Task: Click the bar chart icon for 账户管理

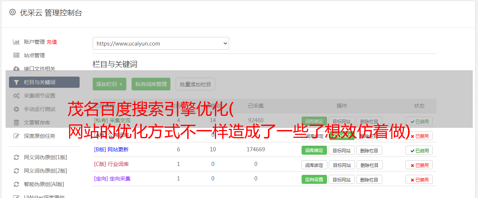Action: click(x=16, y=42)
